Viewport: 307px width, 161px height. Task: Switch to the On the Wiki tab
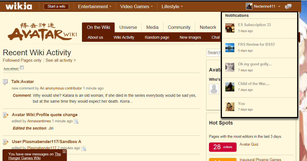tap(98, 27)
